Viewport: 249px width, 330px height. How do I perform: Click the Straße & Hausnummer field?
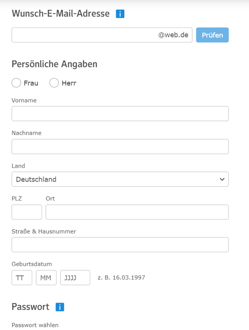tap(120, 244)
